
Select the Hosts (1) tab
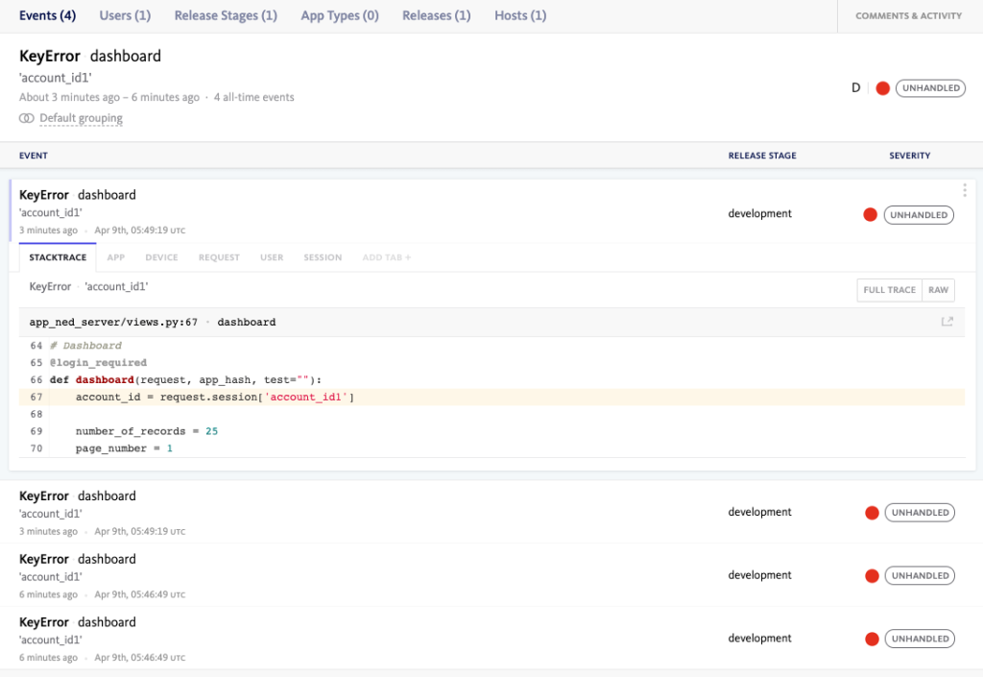coord(520,15)
